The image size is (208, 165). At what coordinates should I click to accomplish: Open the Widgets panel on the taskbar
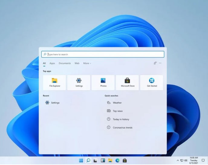103,160
